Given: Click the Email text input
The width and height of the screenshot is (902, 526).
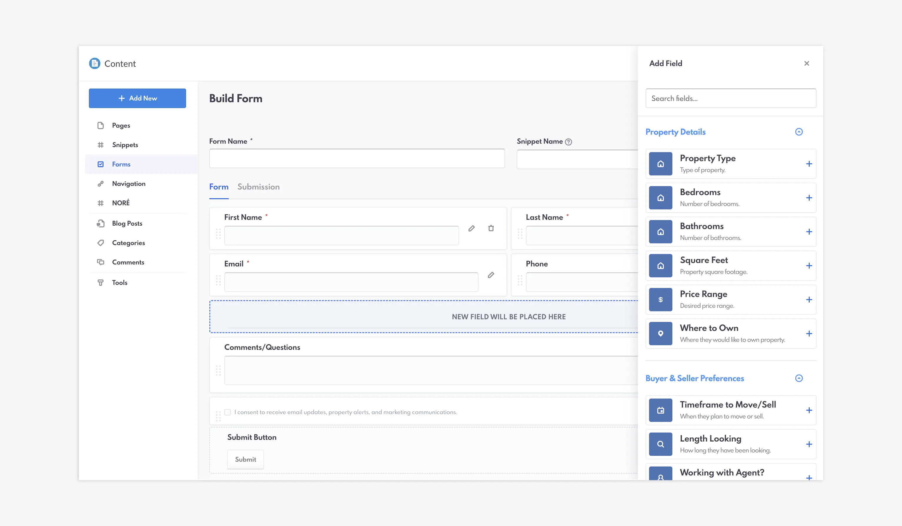Looking at the screenshot, I should (351, 282).
